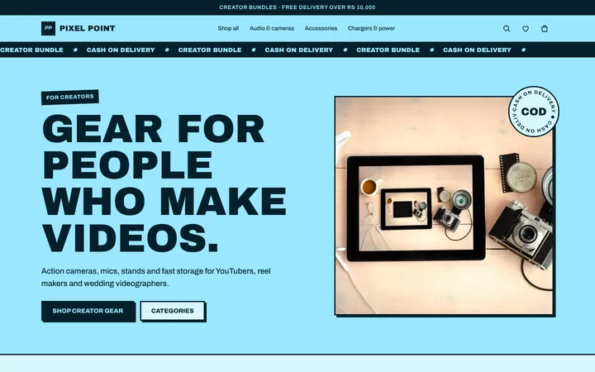Click the PP logo square
This screenshot has width=595, height=372.
[x=48, y=28]
